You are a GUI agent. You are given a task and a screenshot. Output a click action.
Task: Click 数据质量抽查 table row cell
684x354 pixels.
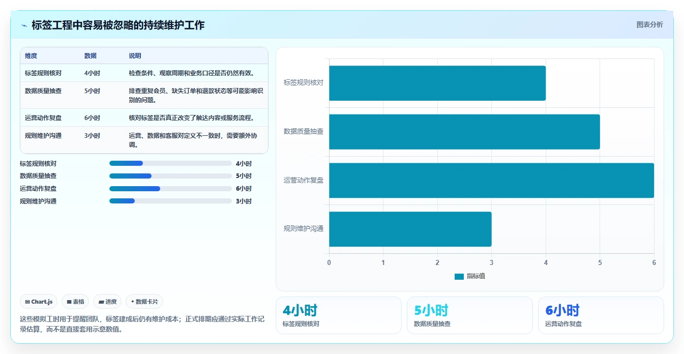pyautogui.click(x=43, y=91)
